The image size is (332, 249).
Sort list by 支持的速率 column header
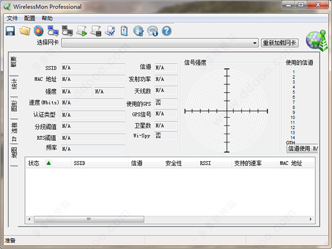click(x=255, y=163)
